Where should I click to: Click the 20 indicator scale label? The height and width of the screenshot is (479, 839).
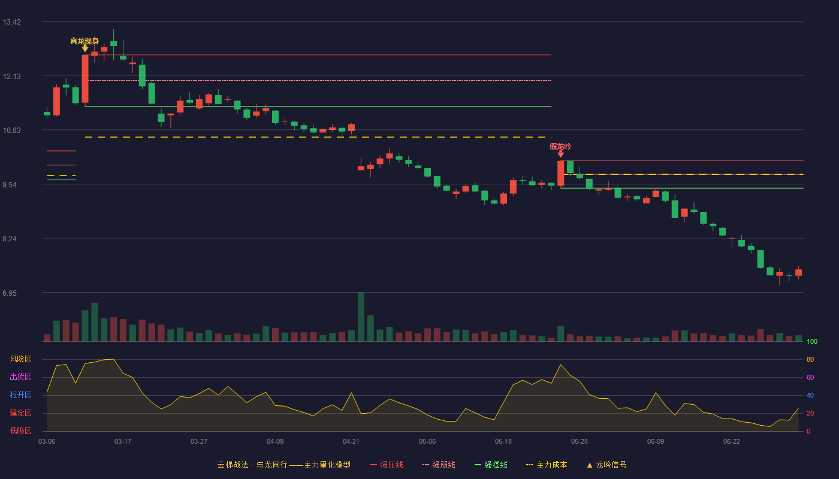(x=810, y=413)
